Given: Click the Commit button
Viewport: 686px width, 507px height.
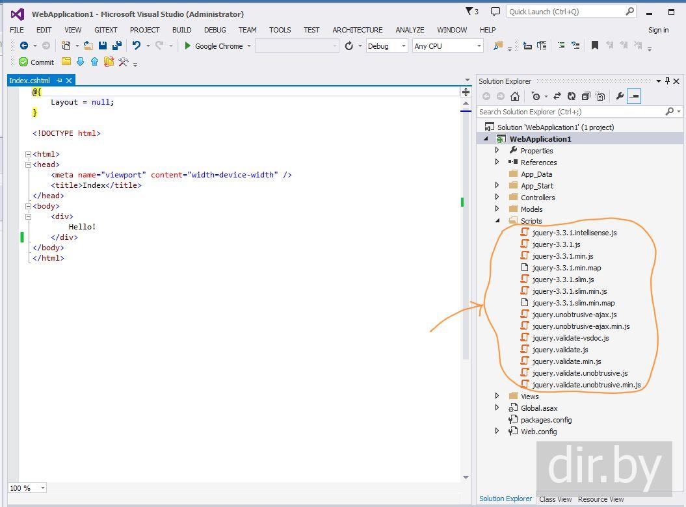Looking at the screenshot, I should [36, 62].
